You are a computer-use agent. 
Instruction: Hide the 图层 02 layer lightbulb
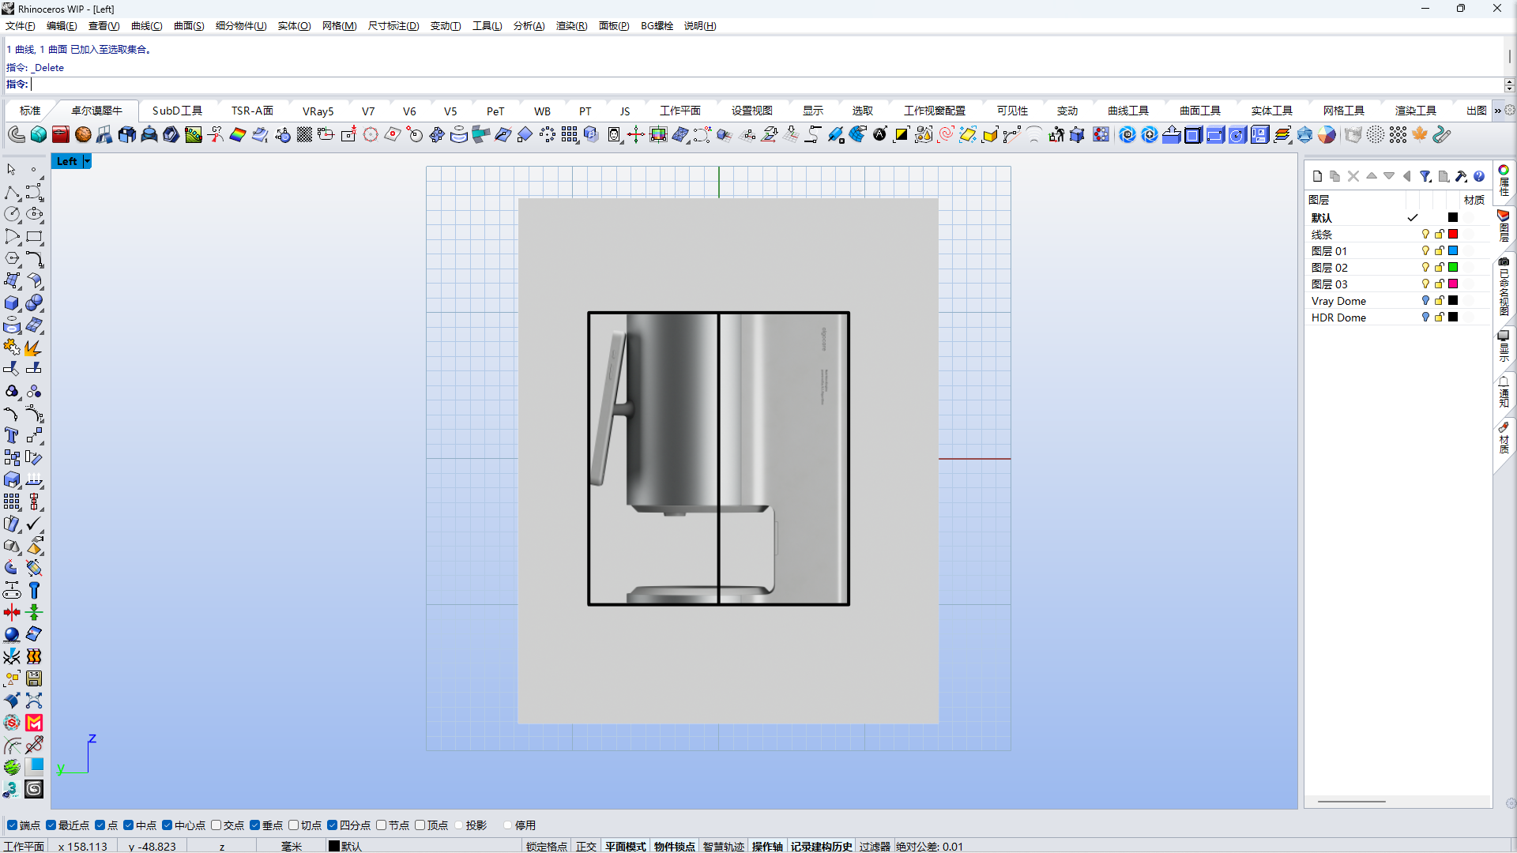(1425, 268)
